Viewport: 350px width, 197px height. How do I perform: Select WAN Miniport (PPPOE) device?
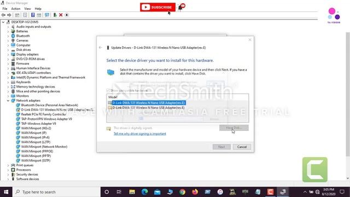37,151
